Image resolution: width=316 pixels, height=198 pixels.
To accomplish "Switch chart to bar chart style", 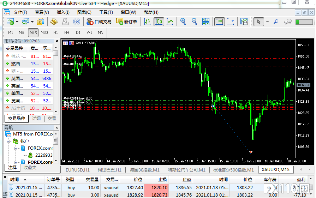I will tap(147, 22).
